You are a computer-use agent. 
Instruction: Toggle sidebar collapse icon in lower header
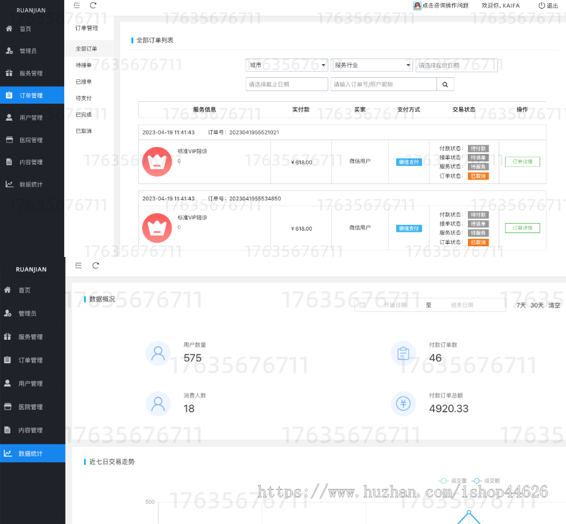tap(79, 265)
